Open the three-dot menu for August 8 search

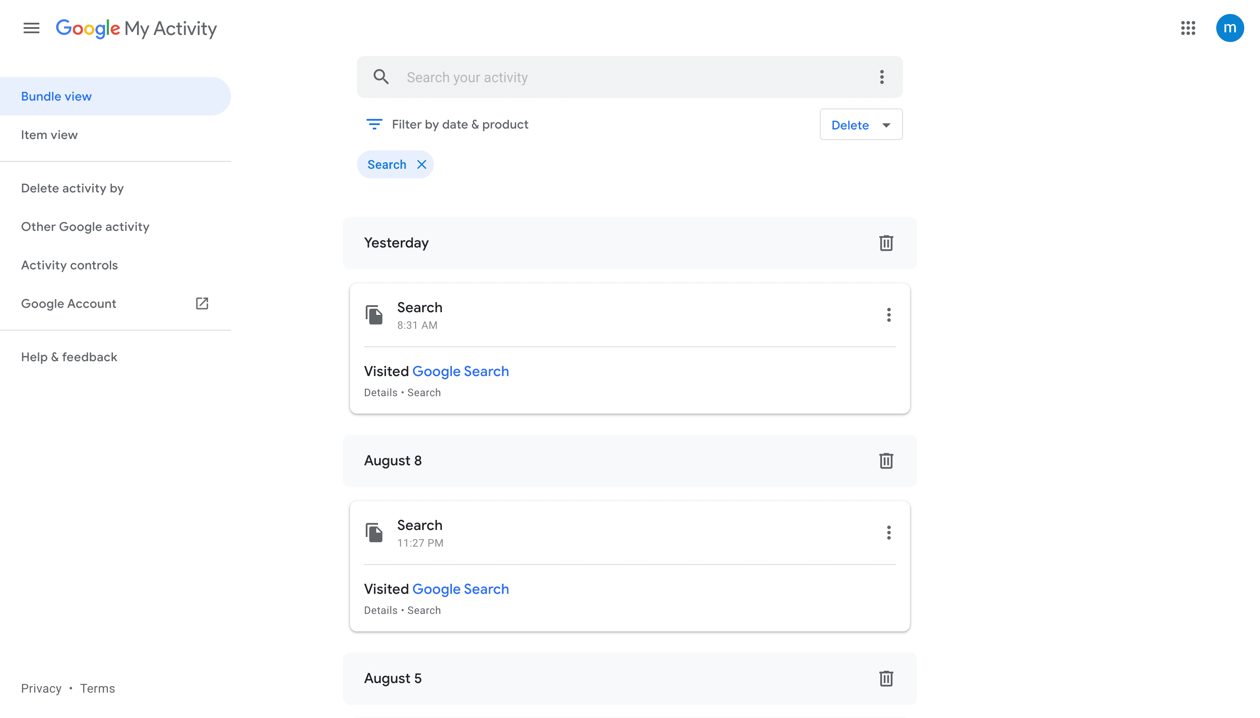[x=889, y=532]
